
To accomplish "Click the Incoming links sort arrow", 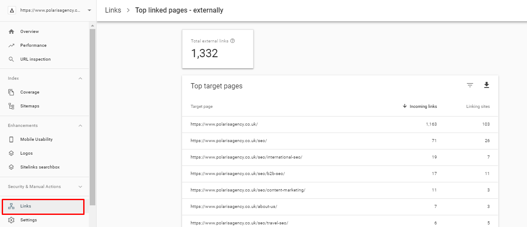I will pos(405,106).
